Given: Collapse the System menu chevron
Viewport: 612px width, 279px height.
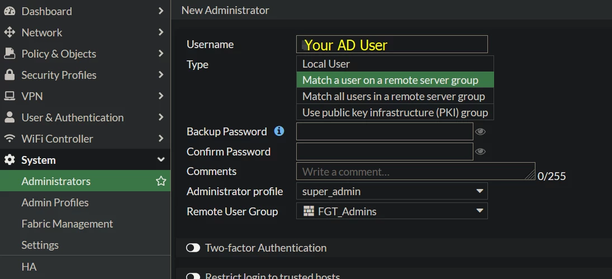Looking at the screenshot, I should click(x=161, y=159).
